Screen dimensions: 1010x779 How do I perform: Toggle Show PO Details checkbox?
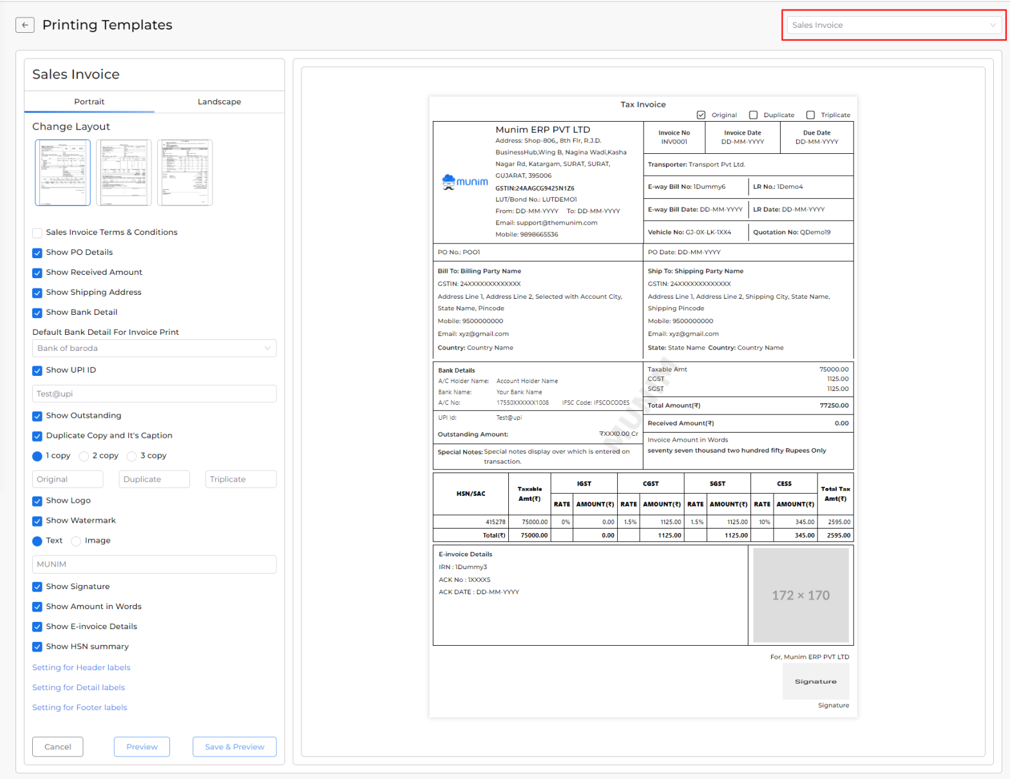pos(37,252)
